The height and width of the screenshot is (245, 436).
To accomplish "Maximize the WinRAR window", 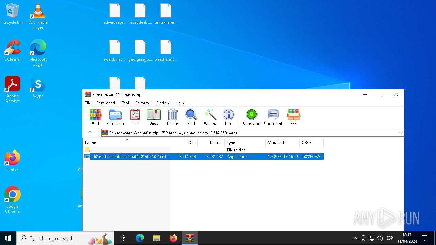I will 380,94.
